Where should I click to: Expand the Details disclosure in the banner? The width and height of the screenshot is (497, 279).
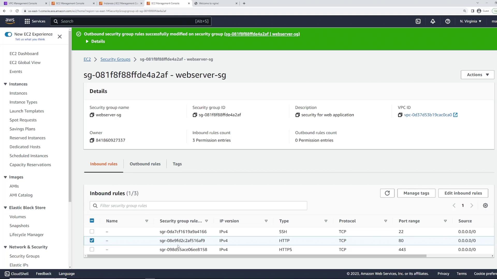tap(95, 41)
